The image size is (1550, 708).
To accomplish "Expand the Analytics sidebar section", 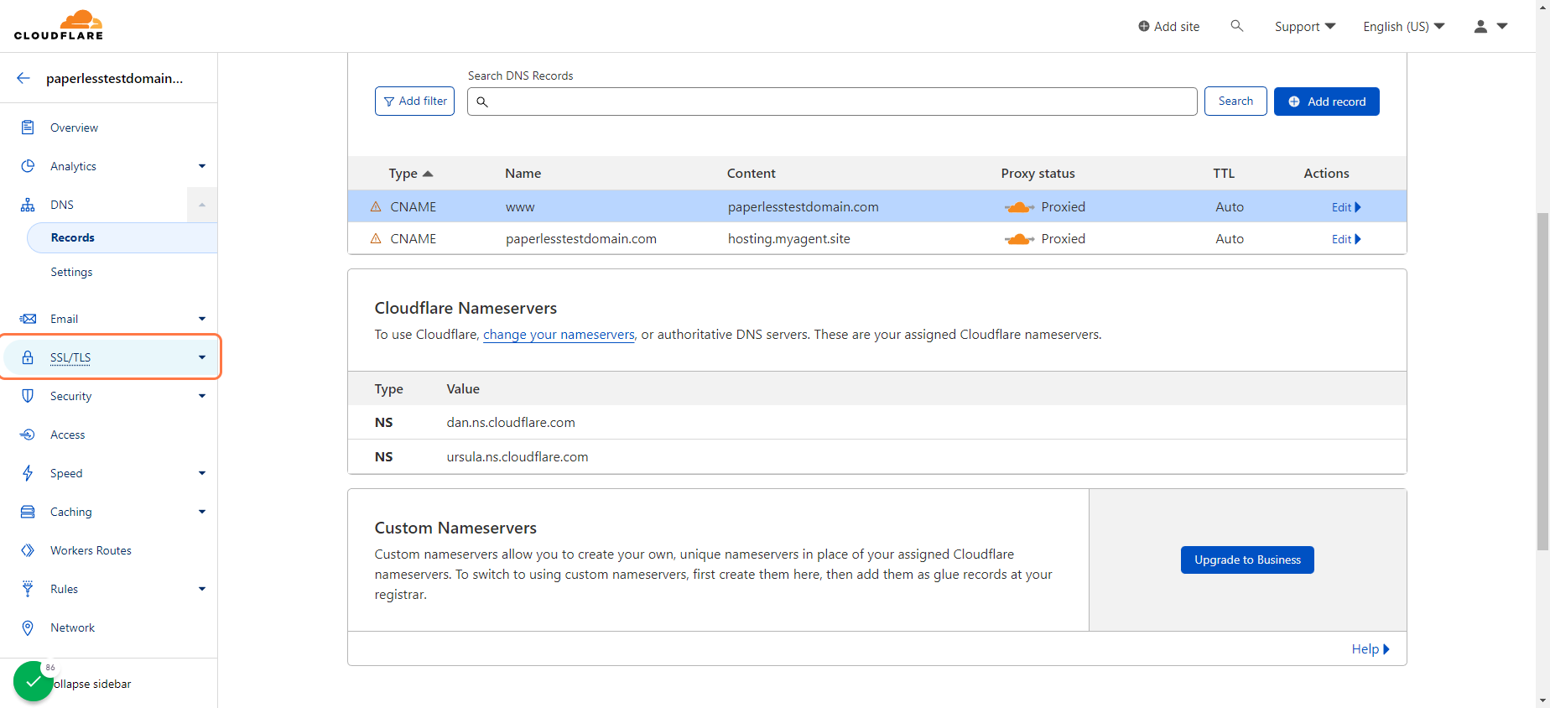I will click(202, 166).
